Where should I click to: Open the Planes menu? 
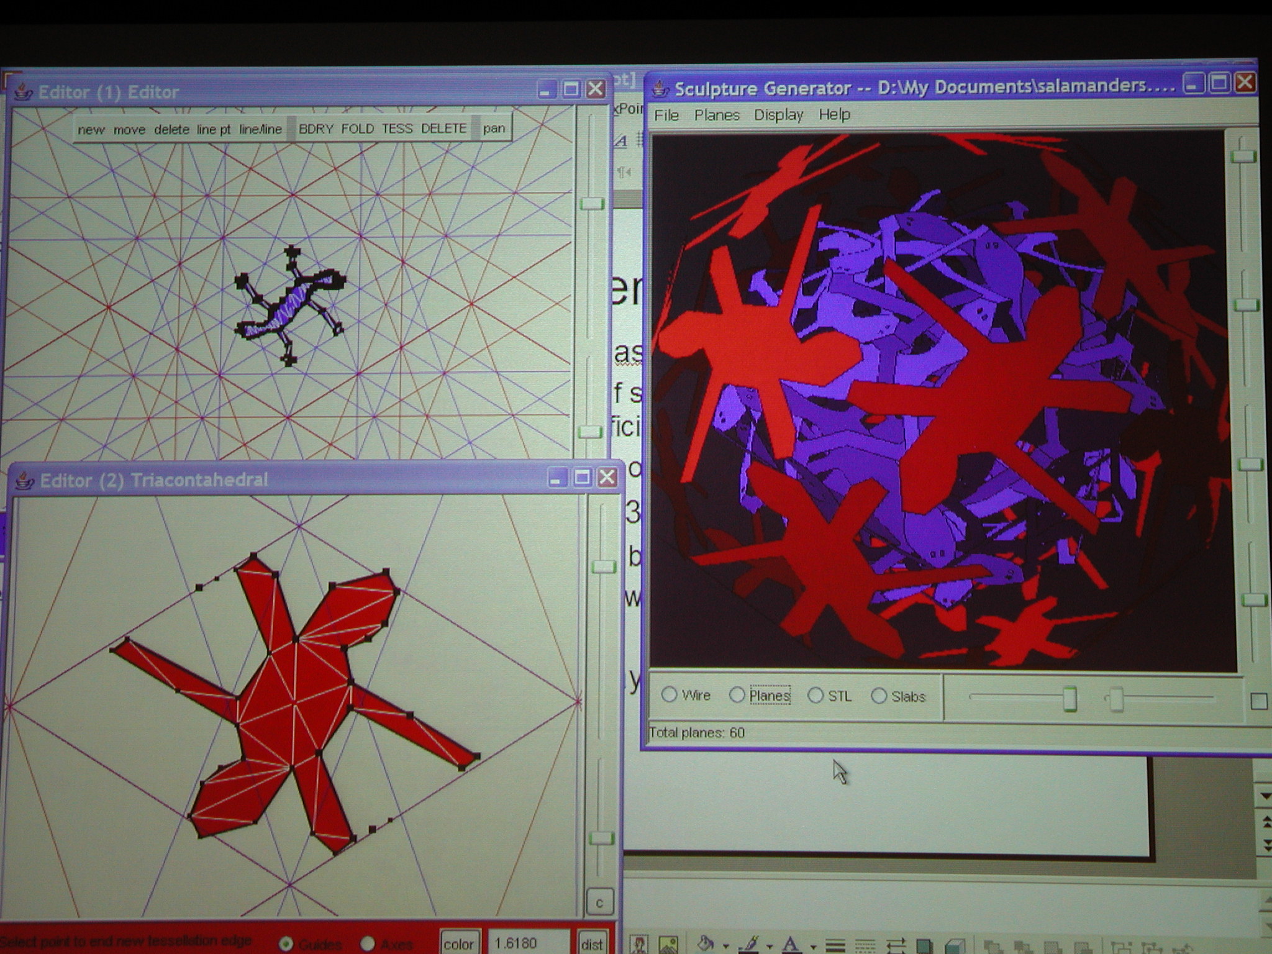pyautogui.click(x=717, y=115)
